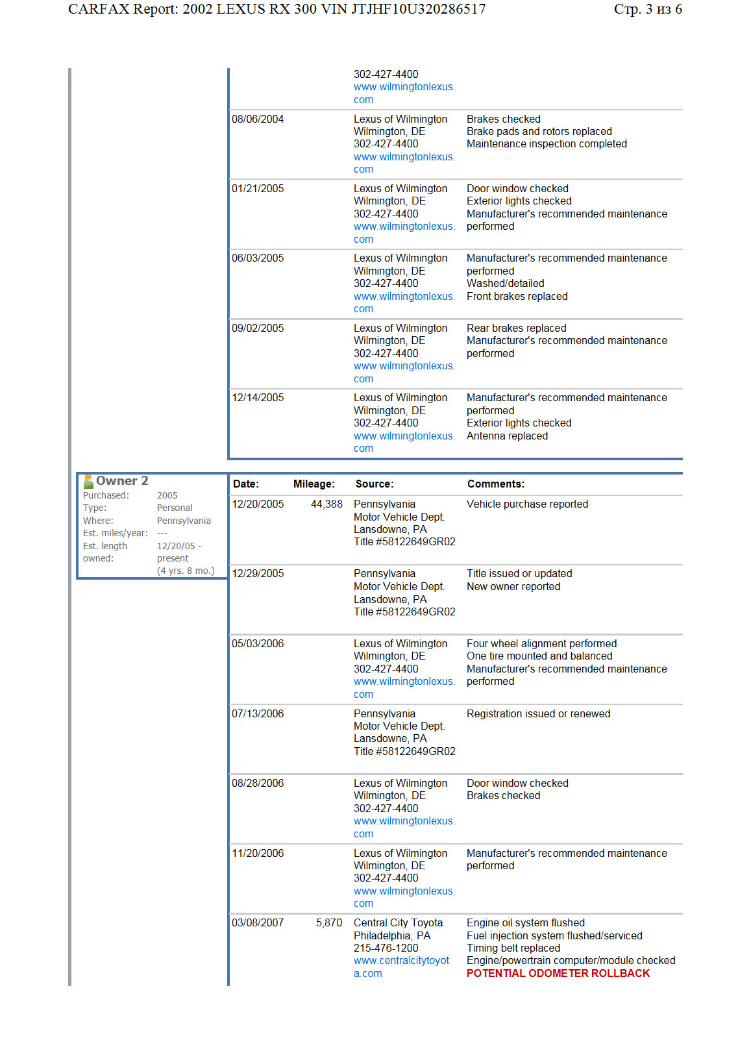Click the 'Purchased:' 2005 value
Image resolution: width=751 pixels, height=1038 pixels.
[167, 495]
